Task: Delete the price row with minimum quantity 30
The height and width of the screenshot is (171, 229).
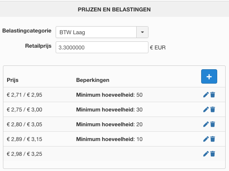Action: tap(213, 109)
